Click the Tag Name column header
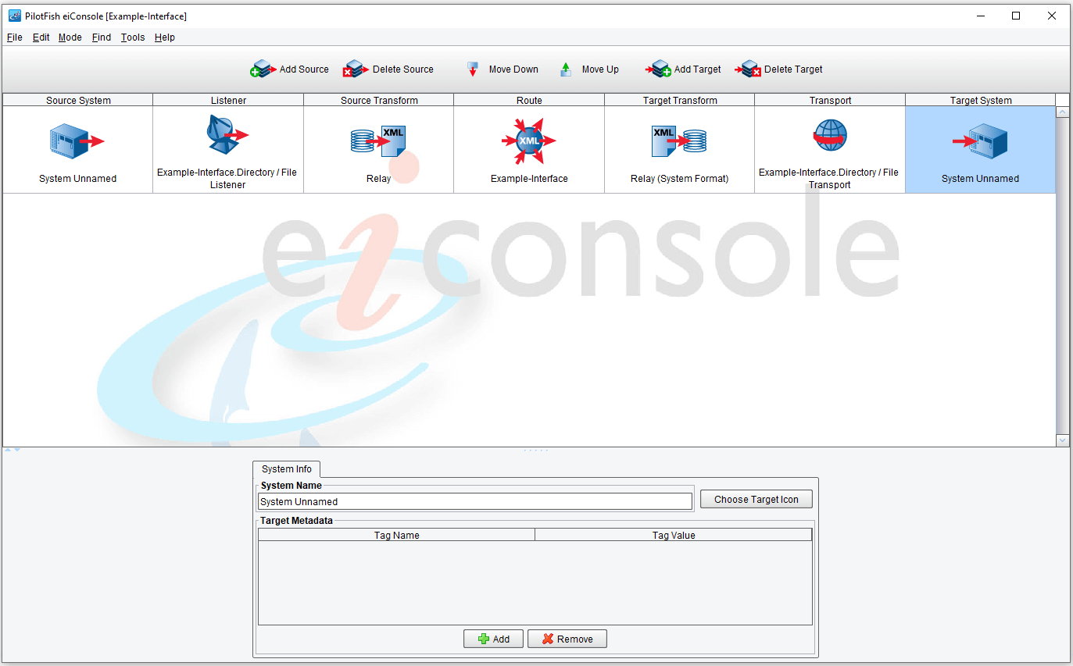Image resolution: width=1073 pixels, height=666 pixels. [397, 535]
